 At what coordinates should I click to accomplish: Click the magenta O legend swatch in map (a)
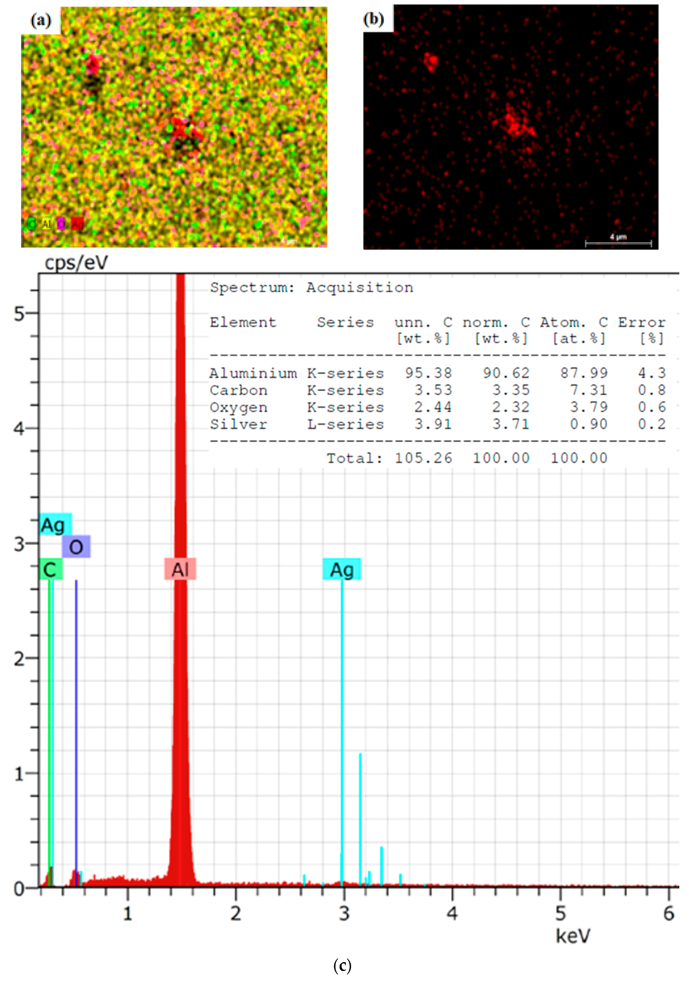tap(61, 224)
